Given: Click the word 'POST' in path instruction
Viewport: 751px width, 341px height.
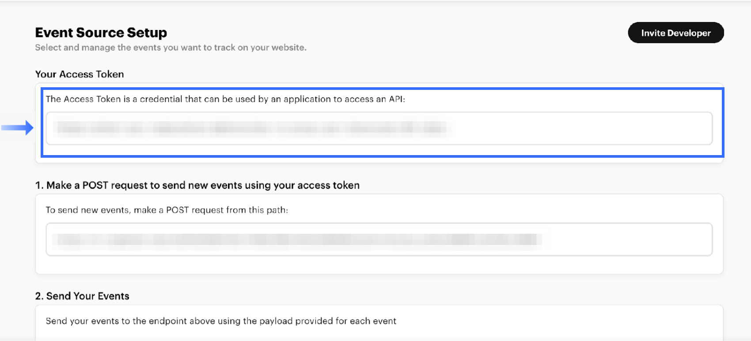Looking at the screenshot, I should coord(177,210).
